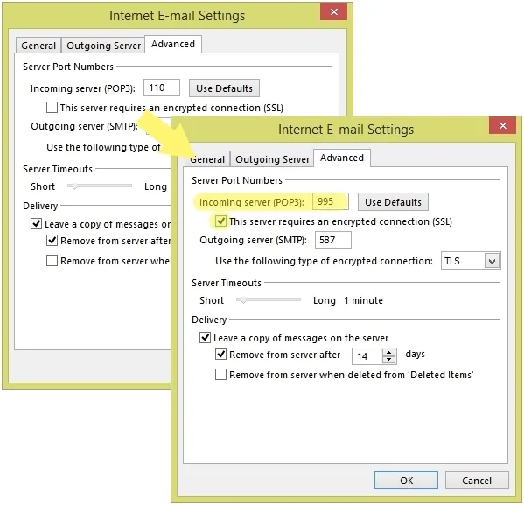Toggle Remove from server when checkbox in back dialog

[x=52, y=260]
